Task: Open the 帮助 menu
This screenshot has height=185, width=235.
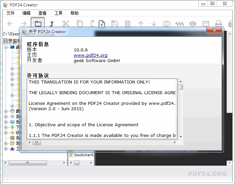Action: click(74, 13)
